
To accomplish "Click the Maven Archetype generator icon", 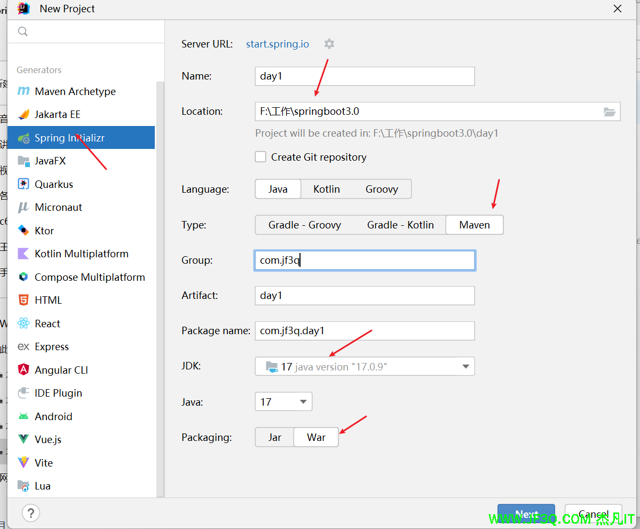I will 23,91.
